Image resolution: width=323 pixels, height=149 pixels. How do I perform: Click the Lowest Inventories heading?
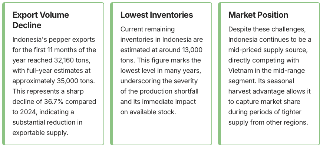(156, 15)
